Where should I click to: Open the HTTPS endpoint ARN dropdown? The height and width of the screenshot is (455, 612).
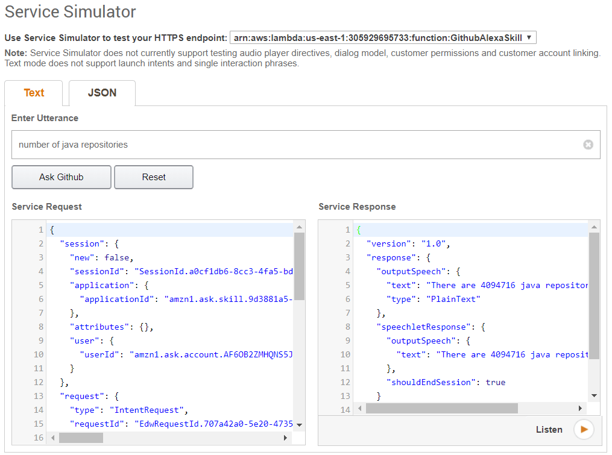point(383,37)
